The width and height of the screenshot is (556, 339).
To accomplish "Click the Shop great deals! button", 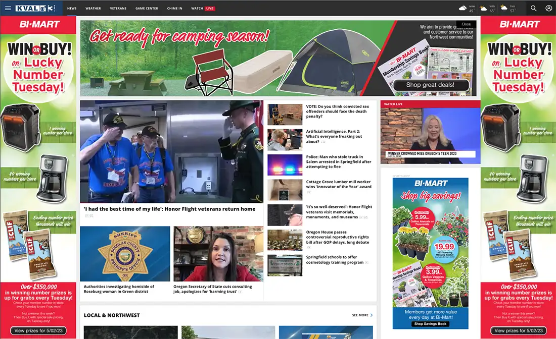I will (430, 85).
